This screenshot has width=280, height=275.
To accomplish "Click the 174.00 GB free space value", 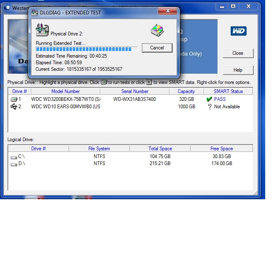I will [222, 163].
